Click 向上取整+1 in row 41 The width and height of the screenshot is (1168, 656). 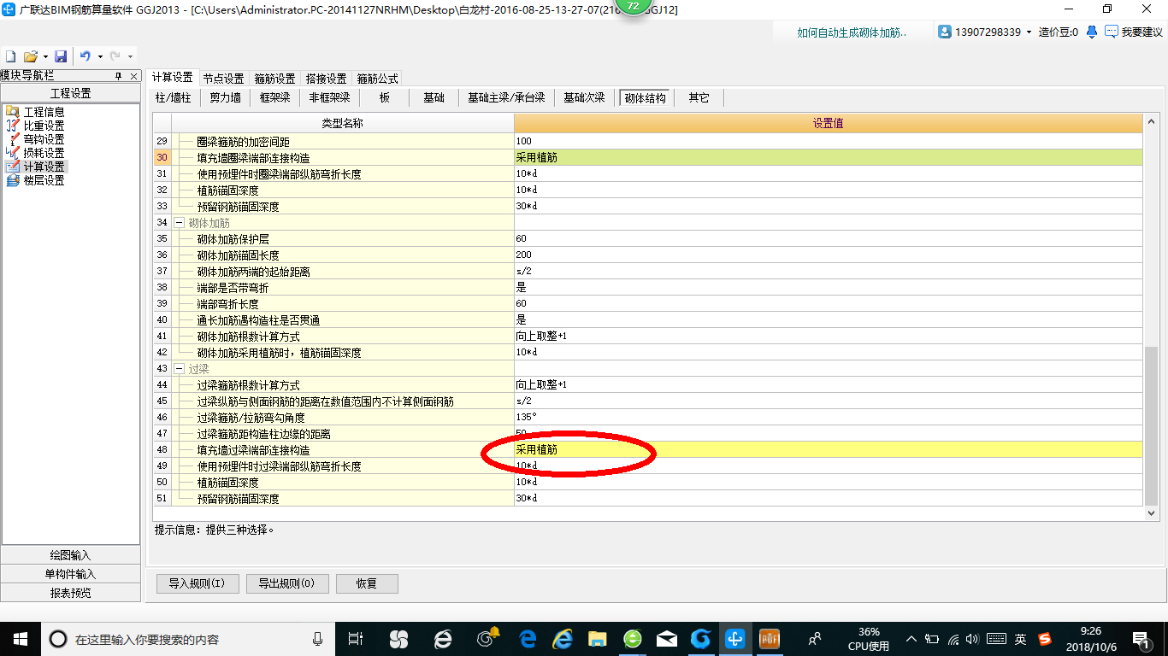[x=541, y=336]
